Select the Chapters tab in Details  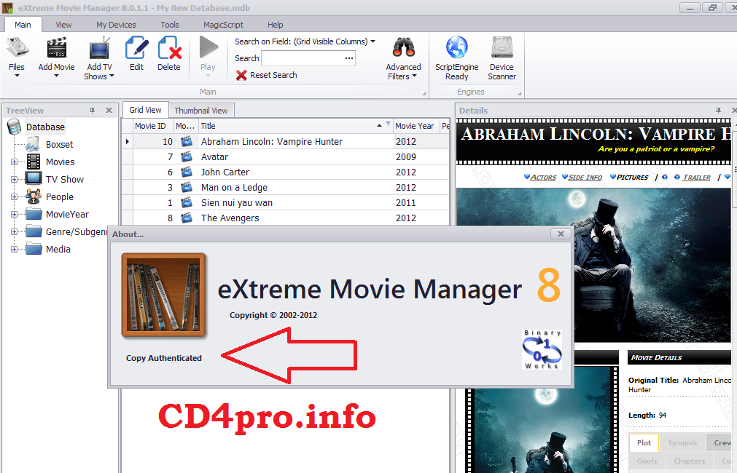[689, 461]
